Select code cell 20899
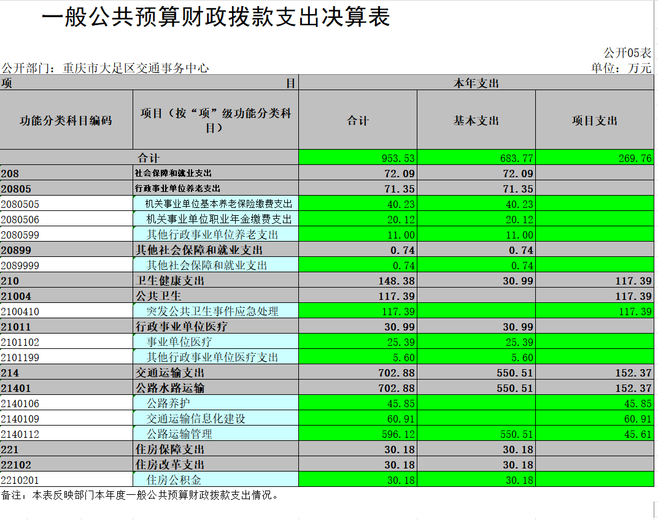The image size is (658, 520). (66, 250)
